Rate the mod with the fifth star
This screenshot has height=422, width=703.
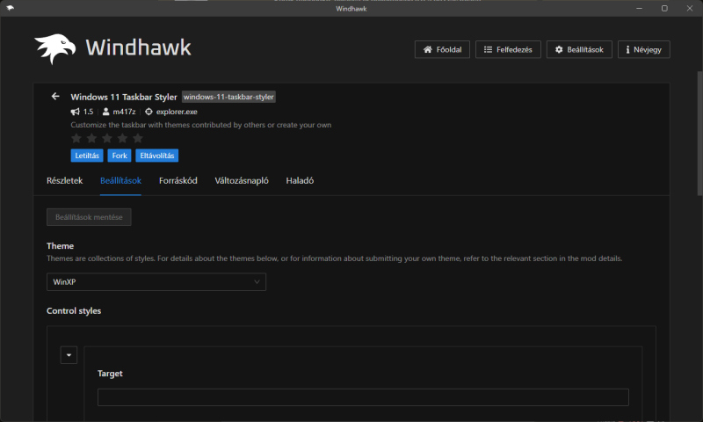[138, 138]
